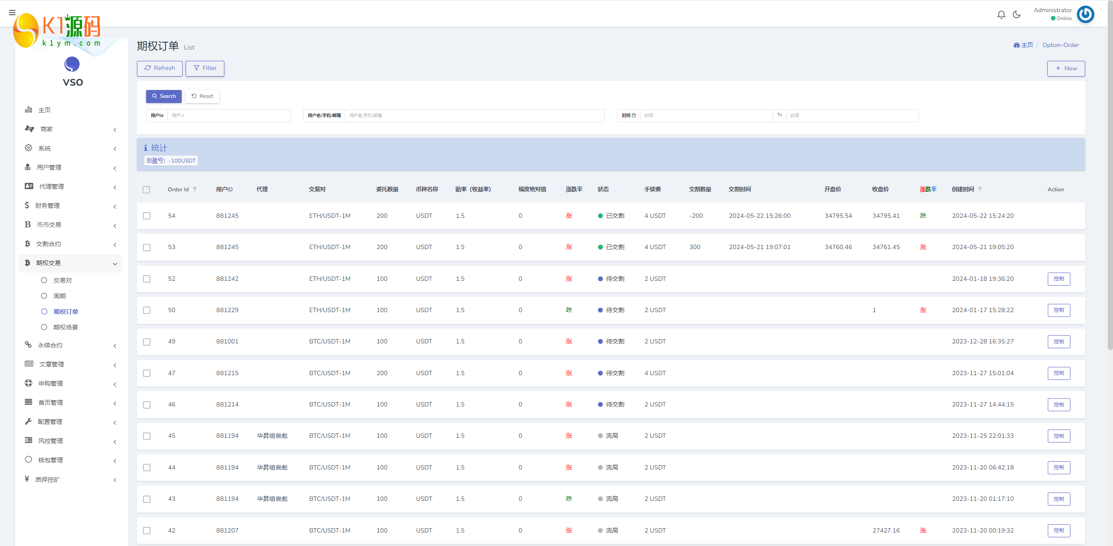The width and height of the screenshot is (1113, 546).
Task: Click the Refresh button to reload orders
Action: [x=160, y=67]
